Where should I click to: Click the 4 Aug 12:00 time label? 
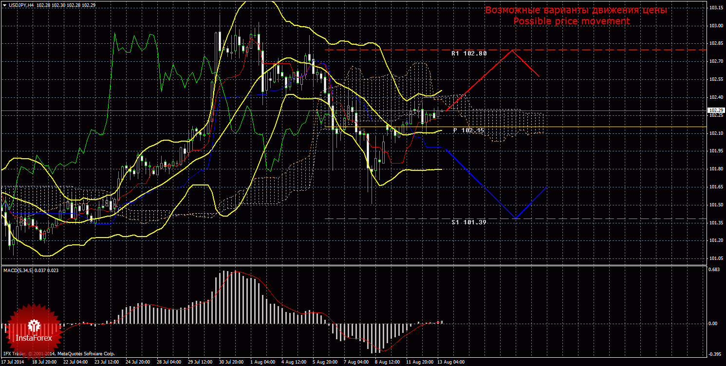(x=294, y=363)
